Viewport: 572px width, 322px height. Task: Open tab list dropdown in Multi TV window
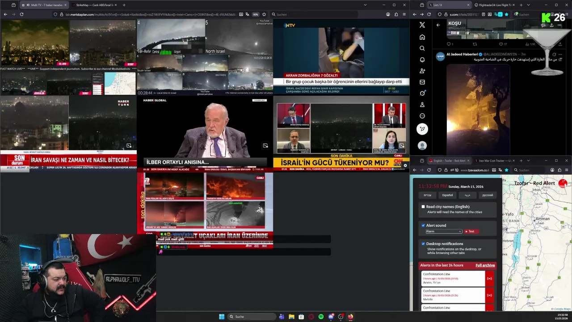pos(365,5)
